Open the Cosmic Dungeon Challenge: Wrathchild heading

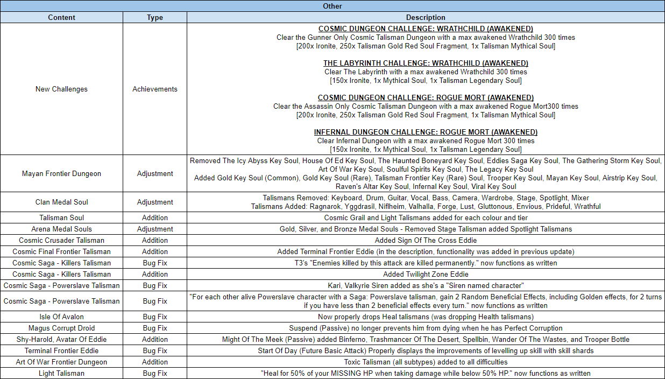coord(426,29)
